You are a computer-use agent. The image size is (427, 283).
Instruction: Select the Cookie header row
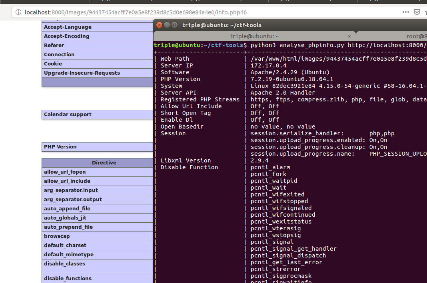coord(98,63)
